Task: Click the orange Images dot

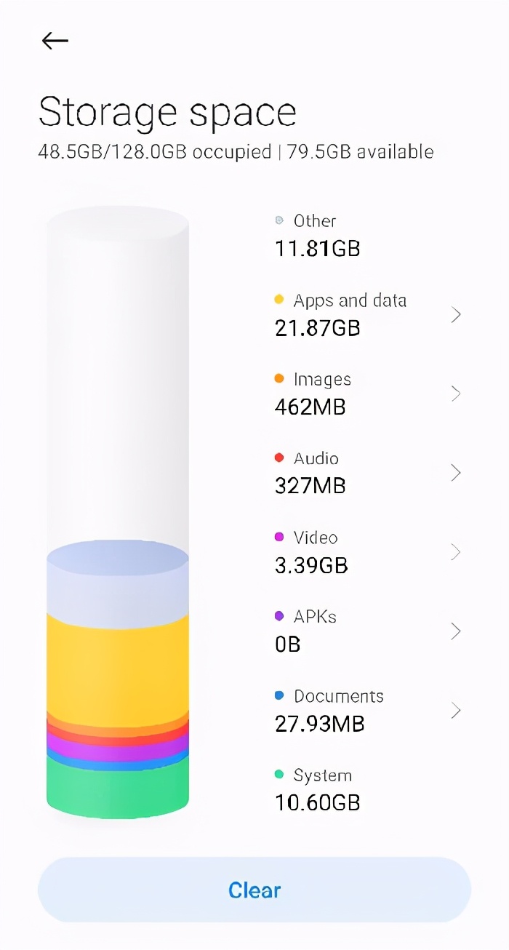Action: (x=279, y=379)
